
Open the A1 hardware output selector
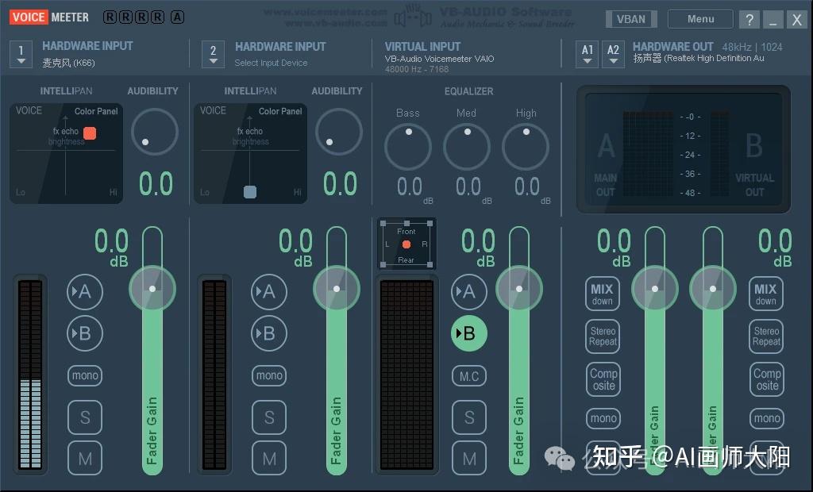587,55
